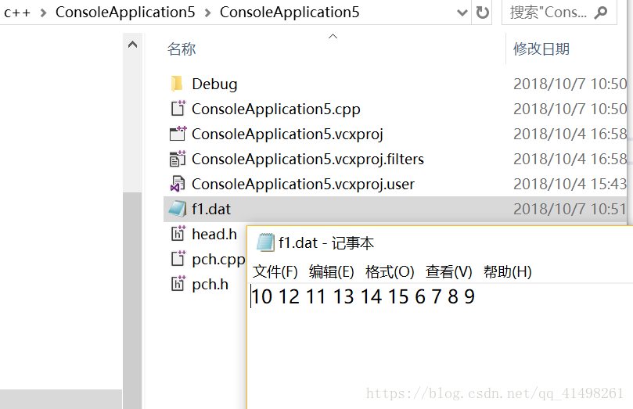This screenshot has width=633, height=409.
Task: Expand the address bar history dropdown
Action: (462, 13)
